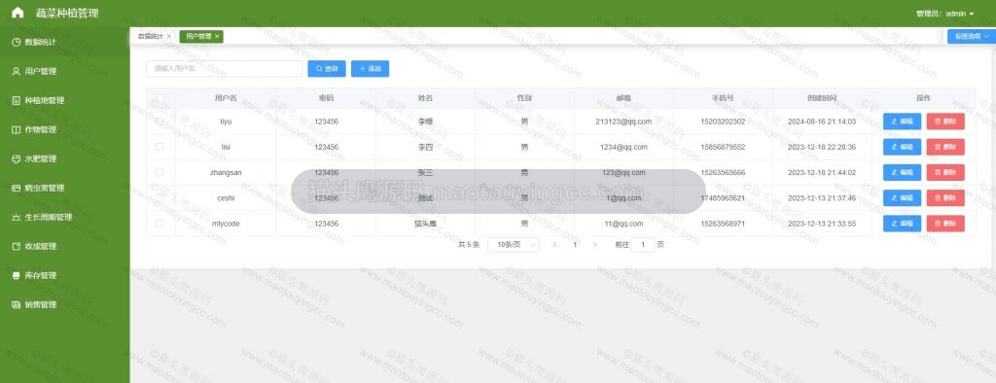996x383 pixels.
Task: Check the checkbox for user ceshi
Action: (x=160, y=198)
